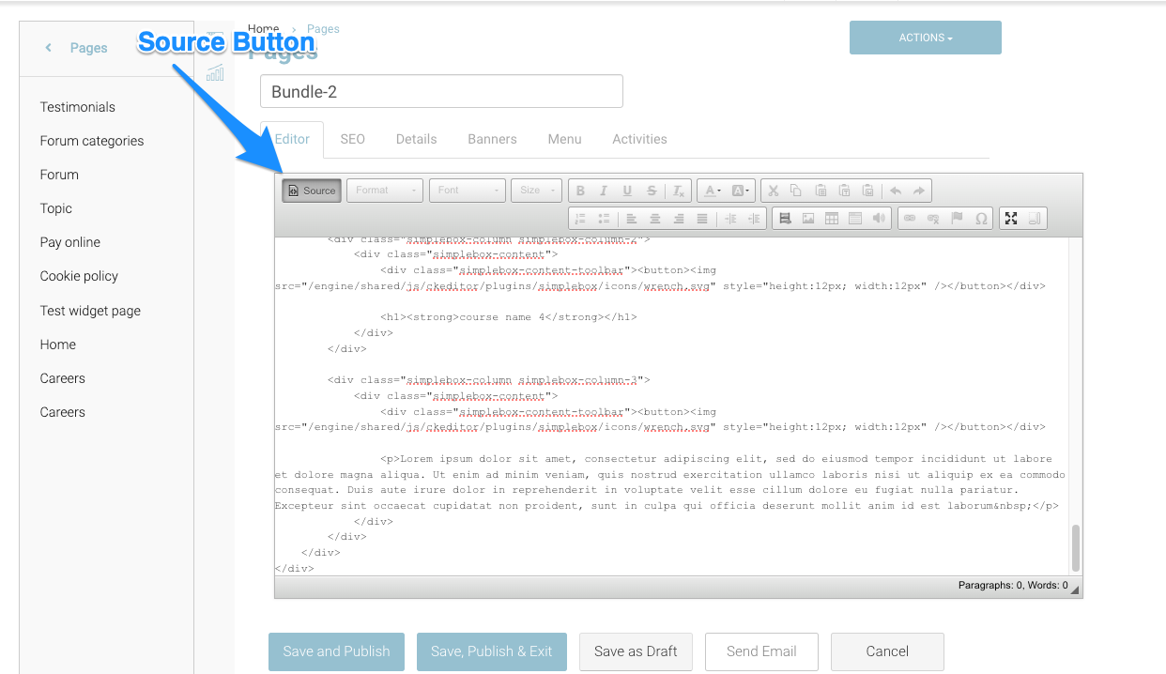Click the Italic formatting icon

[604, 191]
